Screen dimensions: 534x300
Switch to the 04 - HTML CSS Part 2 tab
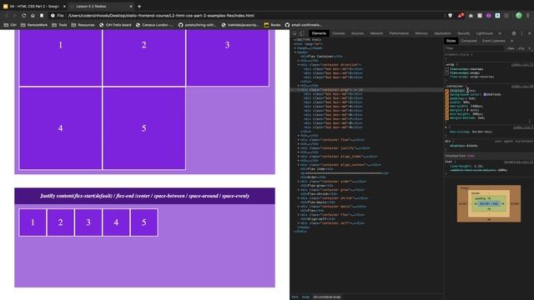(x=34, y=6)
